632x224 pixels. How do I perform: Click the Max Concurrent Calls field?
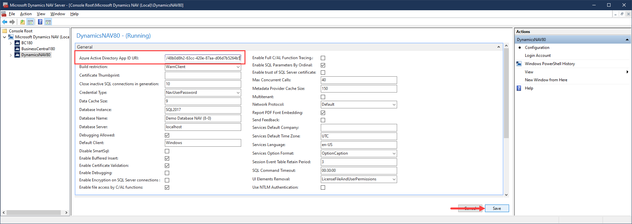359,80
